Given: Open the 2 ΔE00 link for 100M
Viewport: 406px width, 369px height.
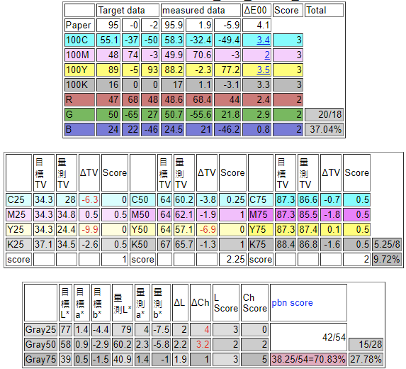Looking at the screenshot, I should coord(267,55).
